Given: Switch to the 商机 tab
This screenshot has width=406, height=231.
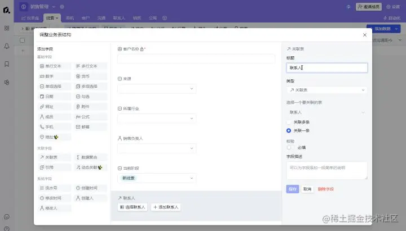Looking at the screenshot, I should pos(70,18).
